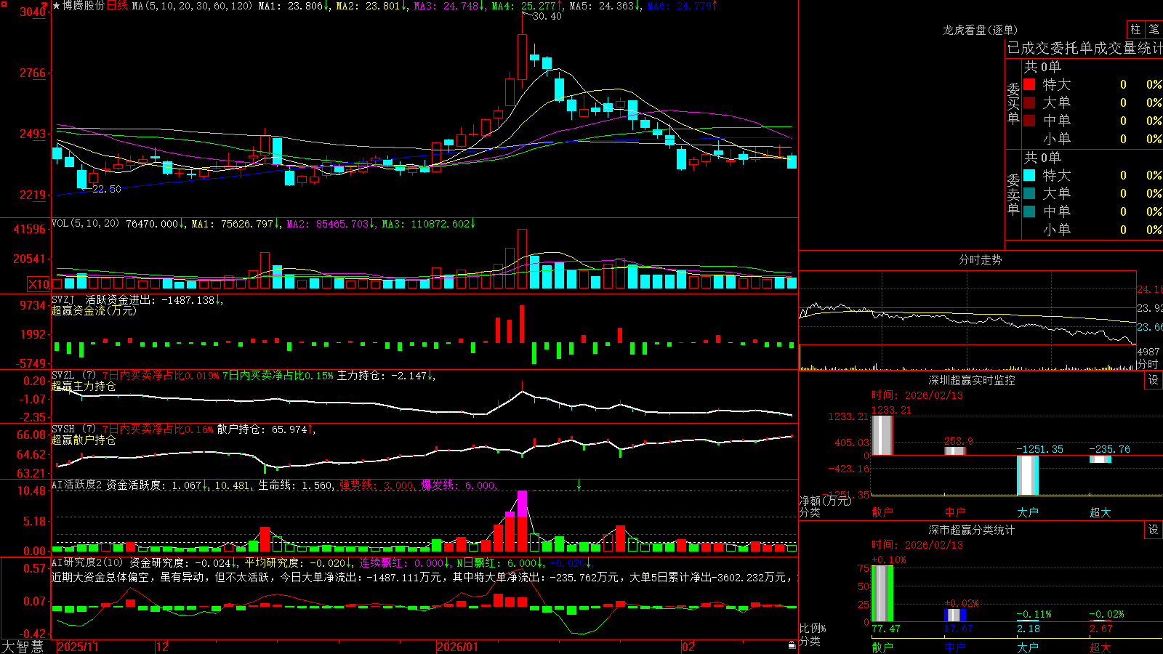Click the 深圳超赢实时监控 panel title
The width and height of the screenshot is (1163, 654).
pos(972,380)
